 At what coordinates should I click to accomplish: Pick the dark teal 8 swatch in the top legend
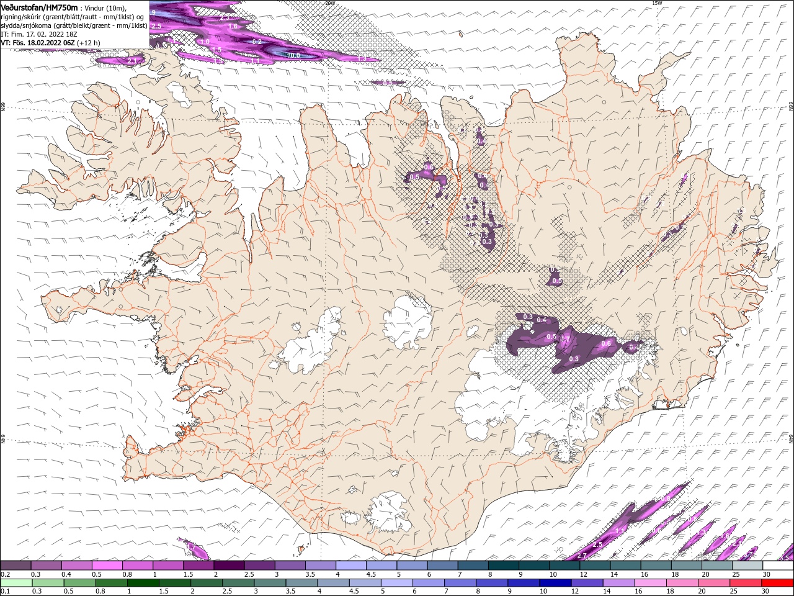point(504,566)
